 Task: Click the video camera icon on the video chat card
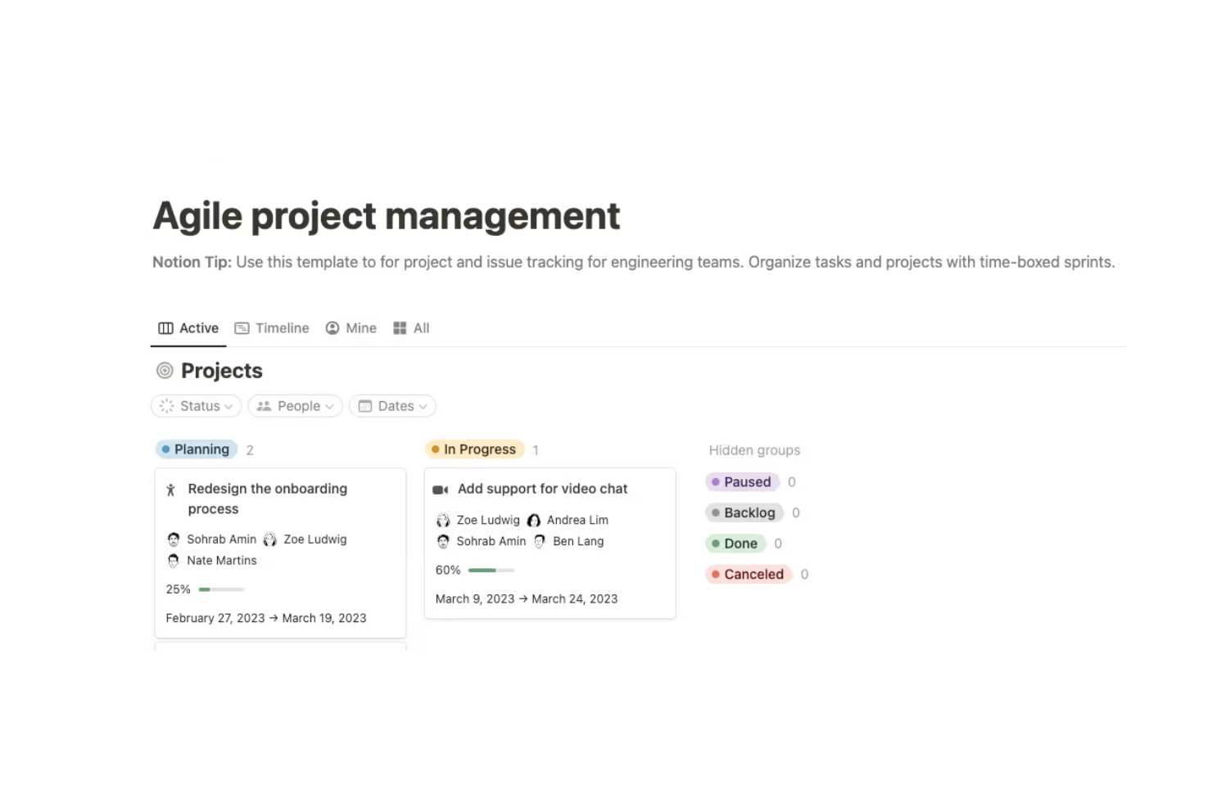coord(441,489)
